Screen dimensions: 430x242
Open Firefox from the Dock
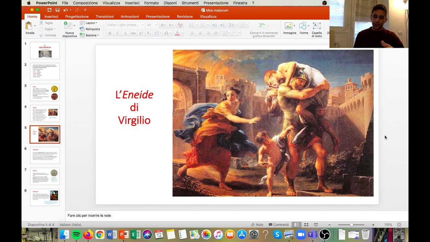(x=88, y=234)
